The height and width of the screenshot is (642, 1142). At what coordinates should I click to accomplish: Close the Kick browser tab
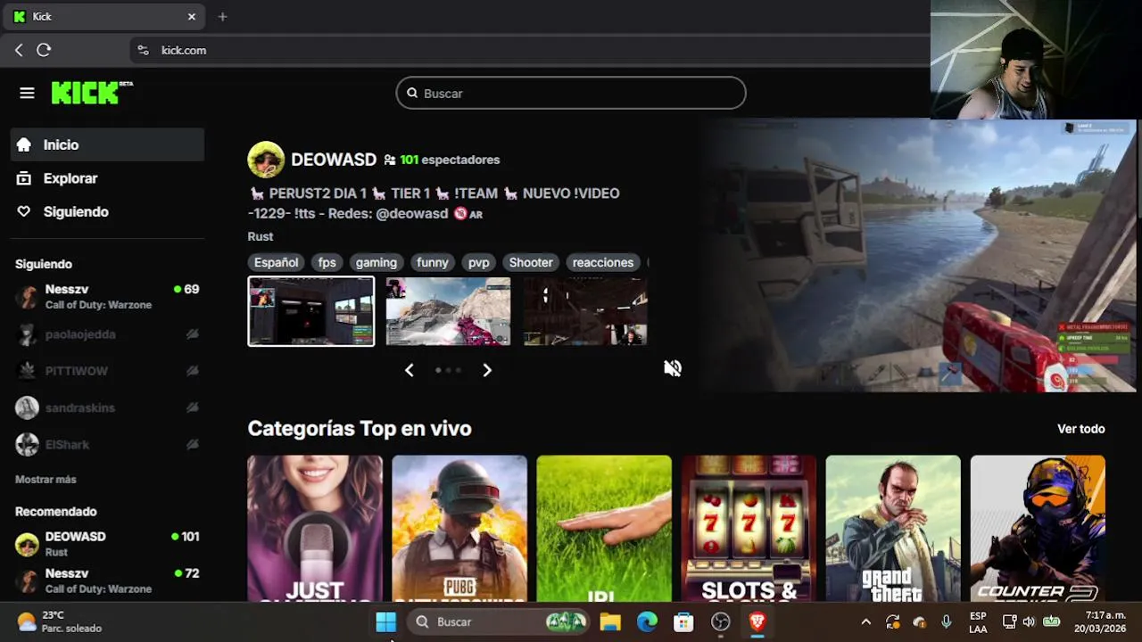tap(191, 16)
